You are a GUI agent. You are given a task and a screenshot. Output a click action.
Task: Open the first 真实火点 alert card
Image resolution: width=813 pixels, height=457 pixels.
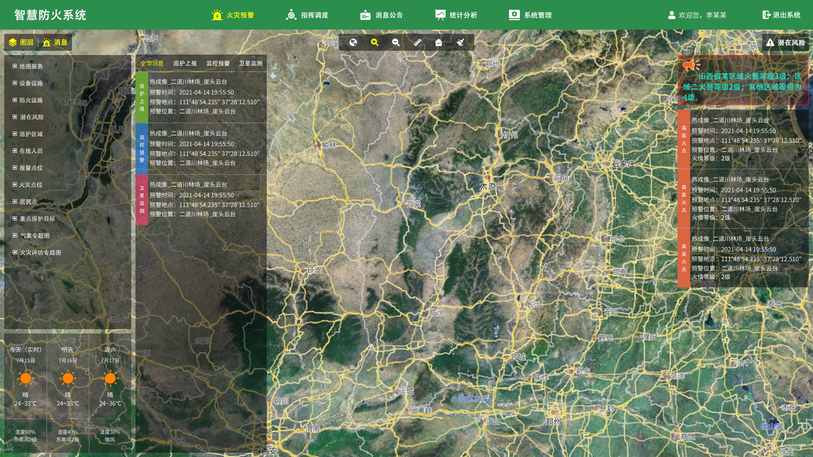[x=743, y=140]
